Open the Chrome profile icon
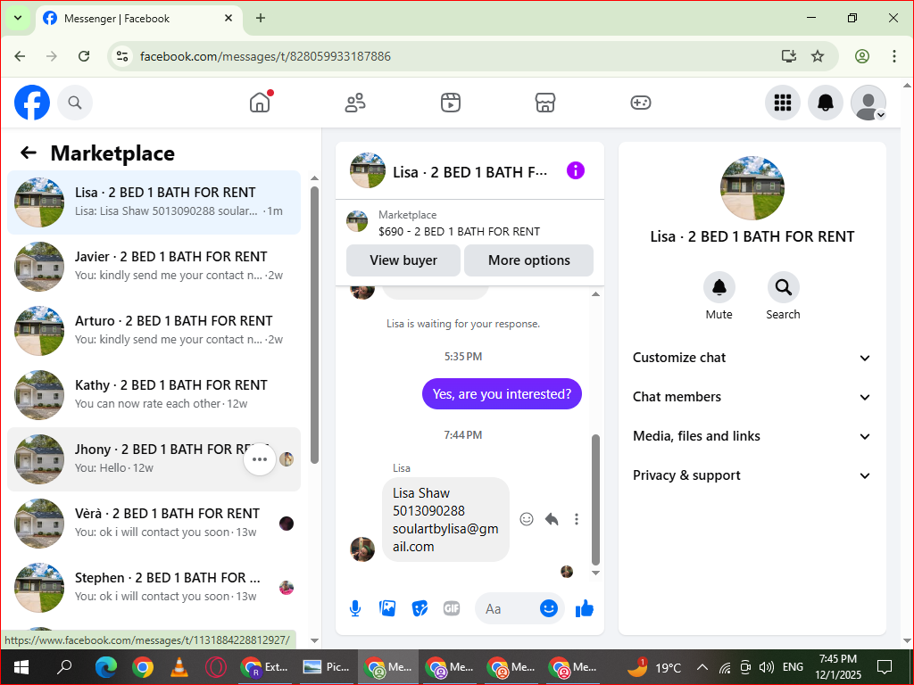 coord(862,56)
